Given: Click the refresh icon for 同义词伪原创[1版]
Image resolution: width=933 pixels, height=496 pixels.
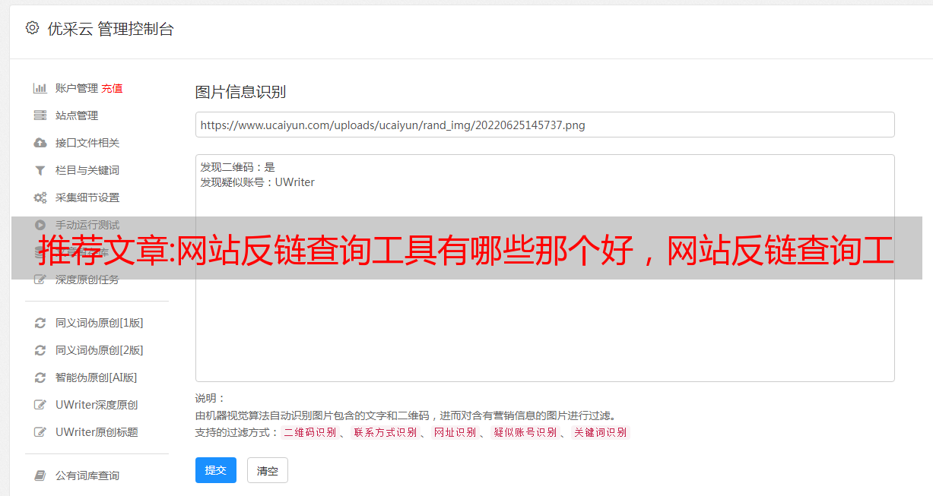Looking at the screenshot, I should (x=40, y=323).
